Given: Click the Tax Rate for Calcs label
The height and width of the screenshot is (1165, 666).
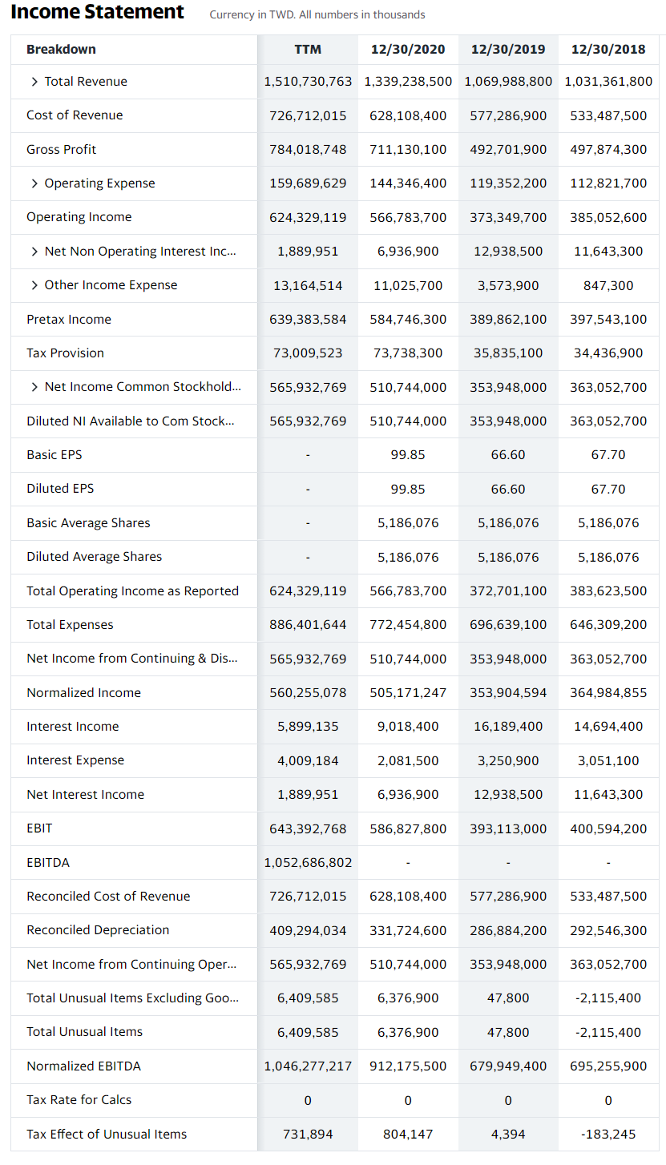Looking at the screenshot, I should 79,1100.
